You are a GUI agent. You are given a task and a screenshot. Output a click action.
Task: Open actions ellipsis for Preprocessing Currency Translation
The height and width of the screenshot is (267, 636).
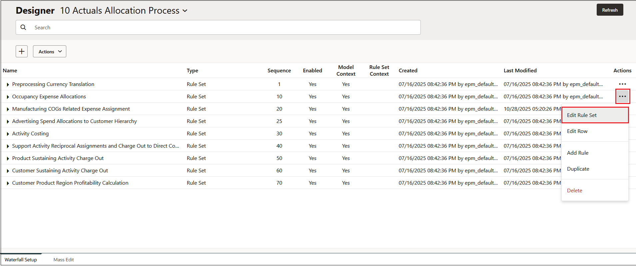tap(622, 84)
